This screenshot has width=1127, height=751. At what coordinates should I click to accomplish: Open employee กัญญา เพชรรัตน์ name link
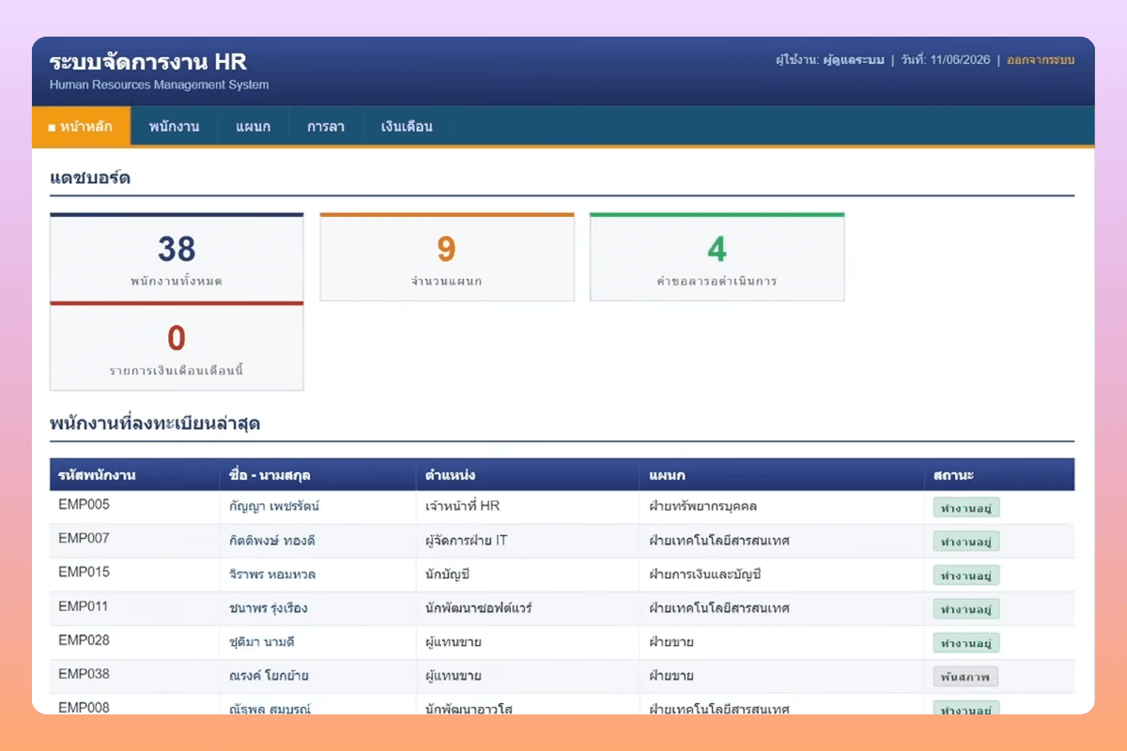274,506
